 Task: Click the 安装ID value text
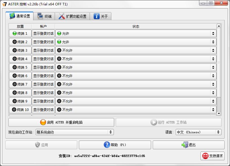pos(110,156)
